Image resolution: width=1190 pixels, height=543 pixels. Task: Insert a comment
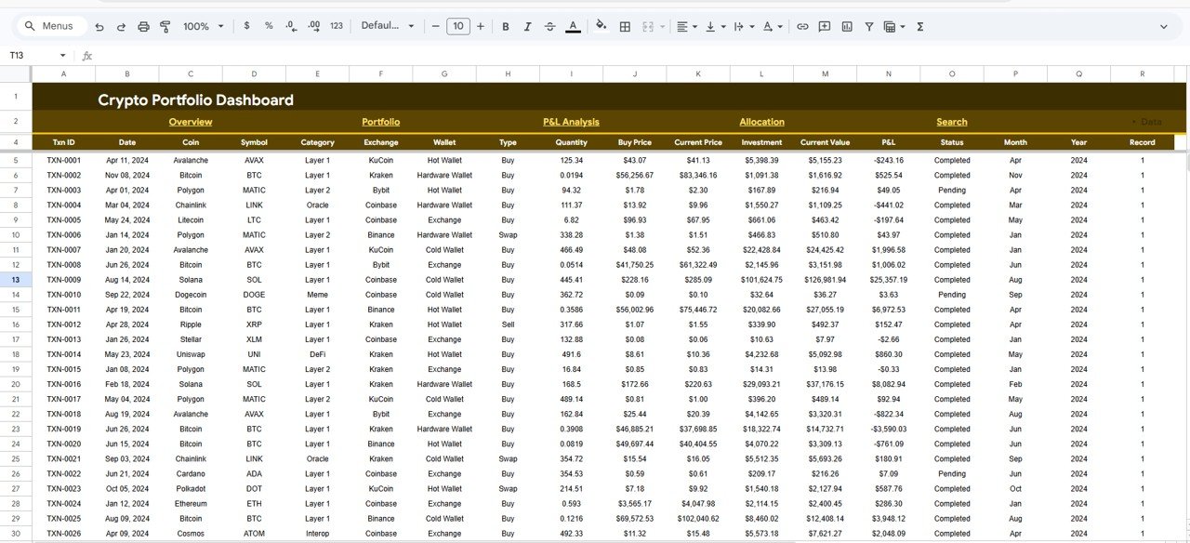[x=824, y=26]
